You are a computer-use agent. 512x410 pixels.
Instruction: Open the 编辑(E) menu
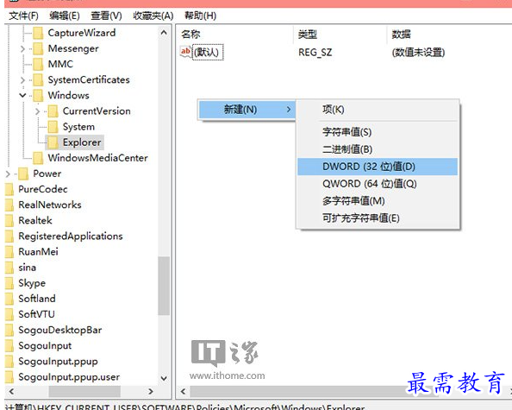coord(65,16)
